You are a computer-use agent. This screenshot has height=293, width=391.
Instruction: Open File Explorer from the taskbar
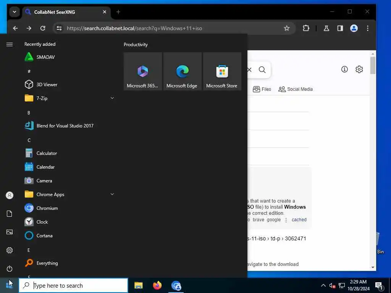point(138,285)
